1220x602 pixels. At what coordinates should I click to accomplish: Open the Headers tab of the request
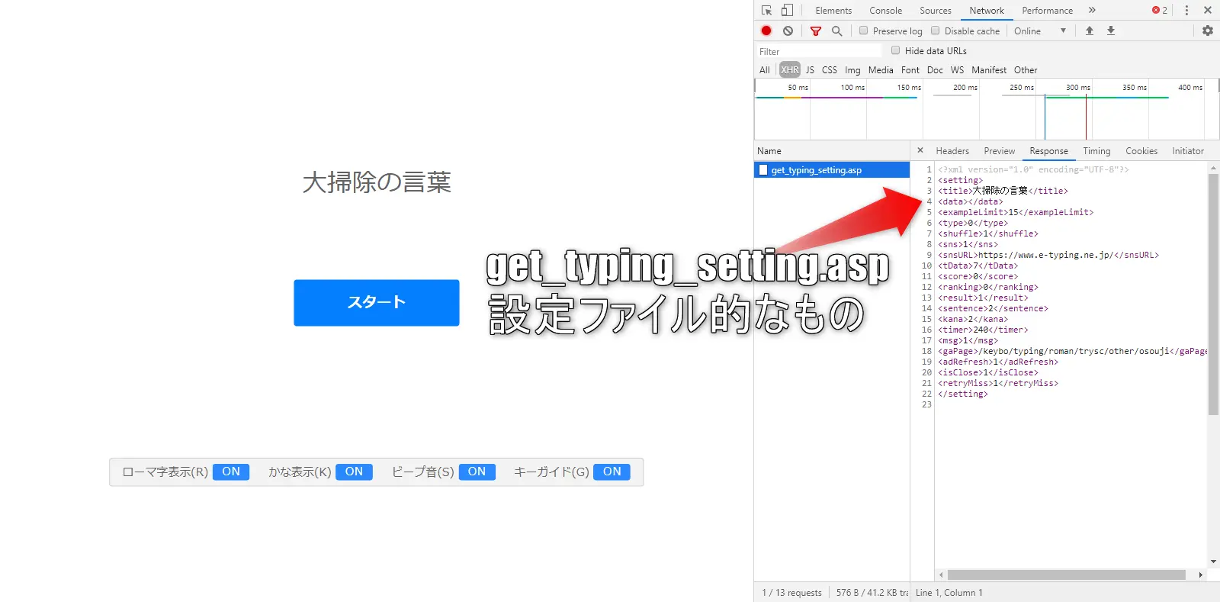952,151
